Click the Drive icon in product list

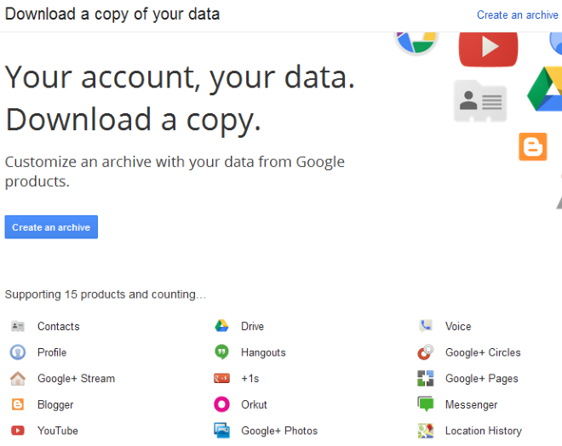(221, 326)
